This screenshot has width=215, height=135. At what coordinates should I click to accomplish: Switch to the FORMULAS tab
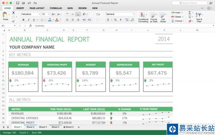[56, 8]
